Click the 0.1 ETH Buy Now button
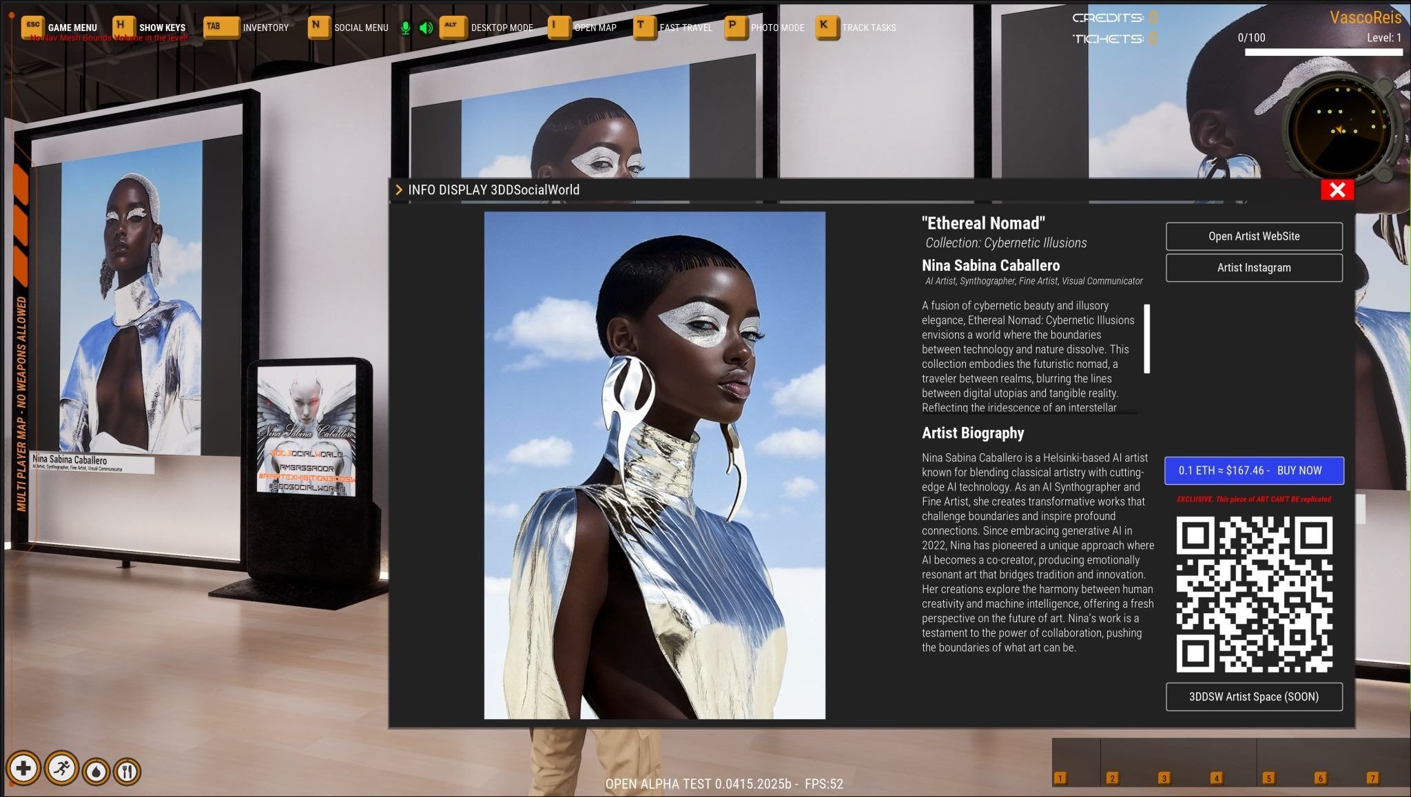This screenshot has width=1411, height=797. point(1253,470)
